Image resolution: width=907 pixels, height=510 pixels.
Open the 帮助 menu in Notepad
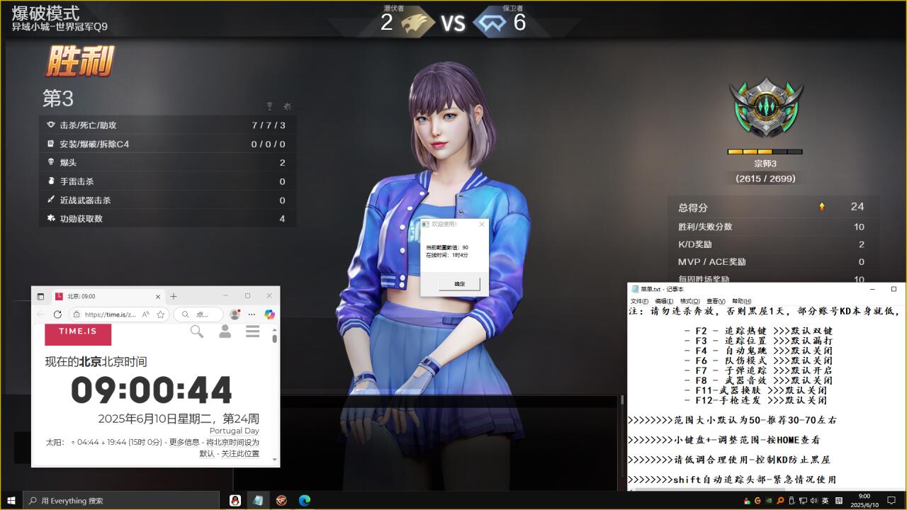point(741,301)
